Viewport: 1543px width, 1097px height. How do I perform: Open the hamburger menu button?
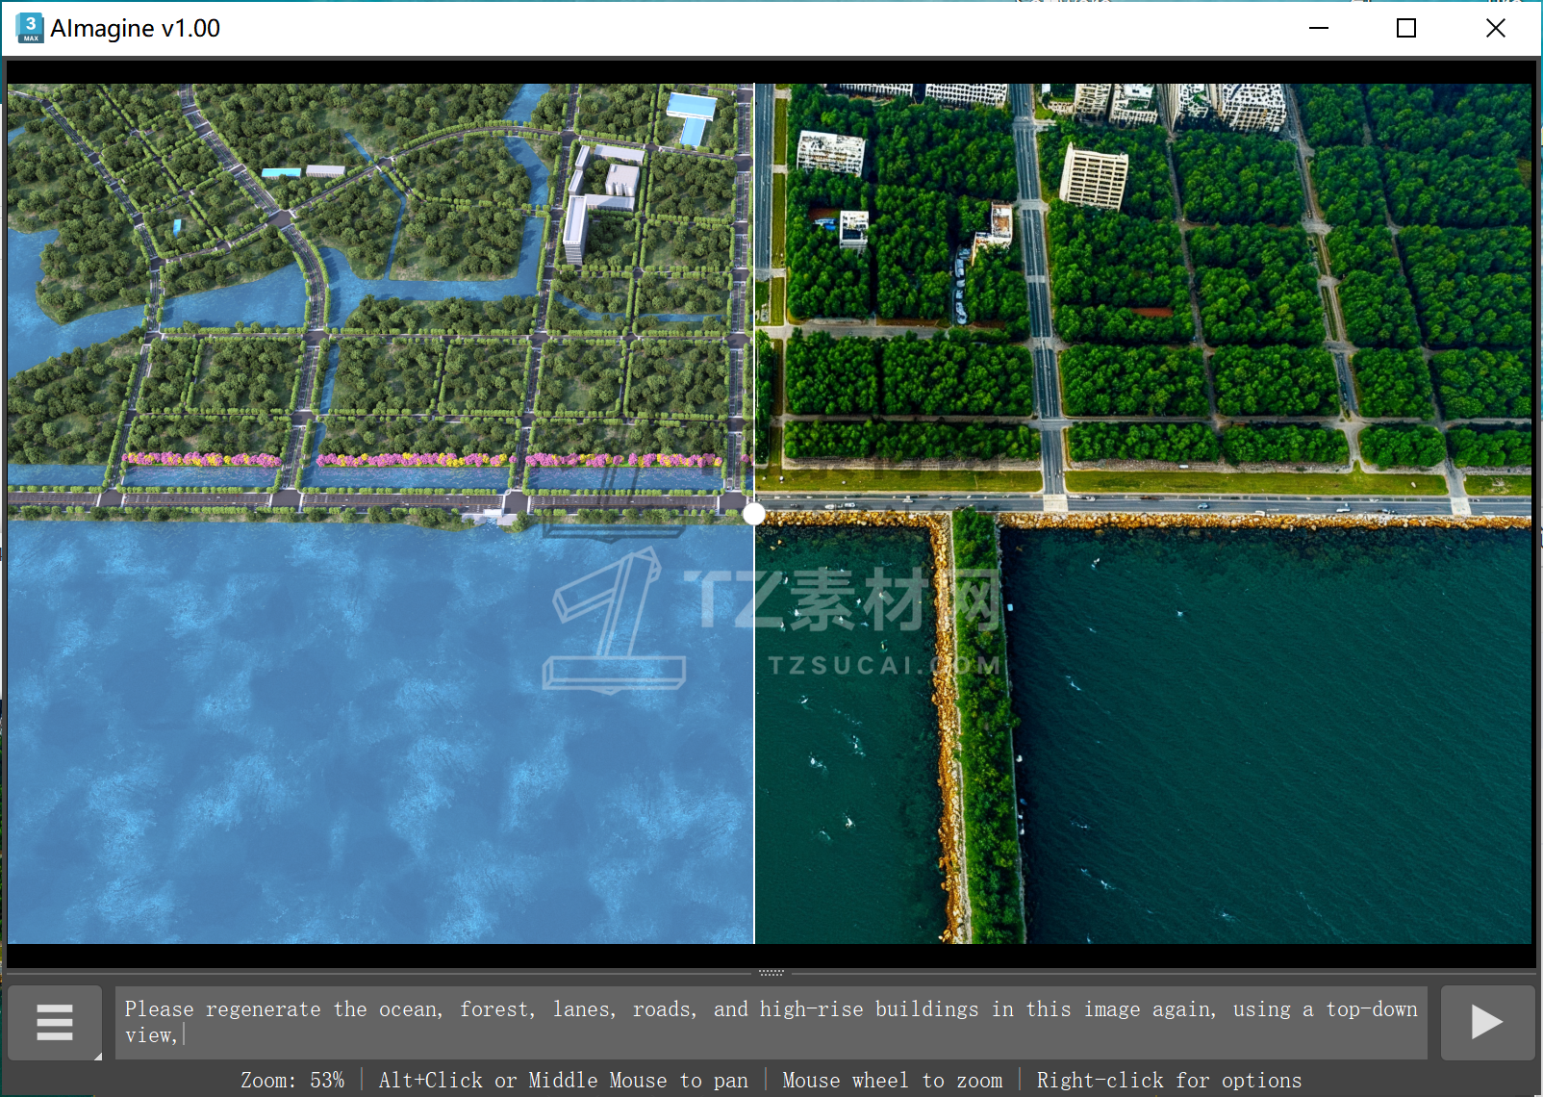[x=55, y=1022]
